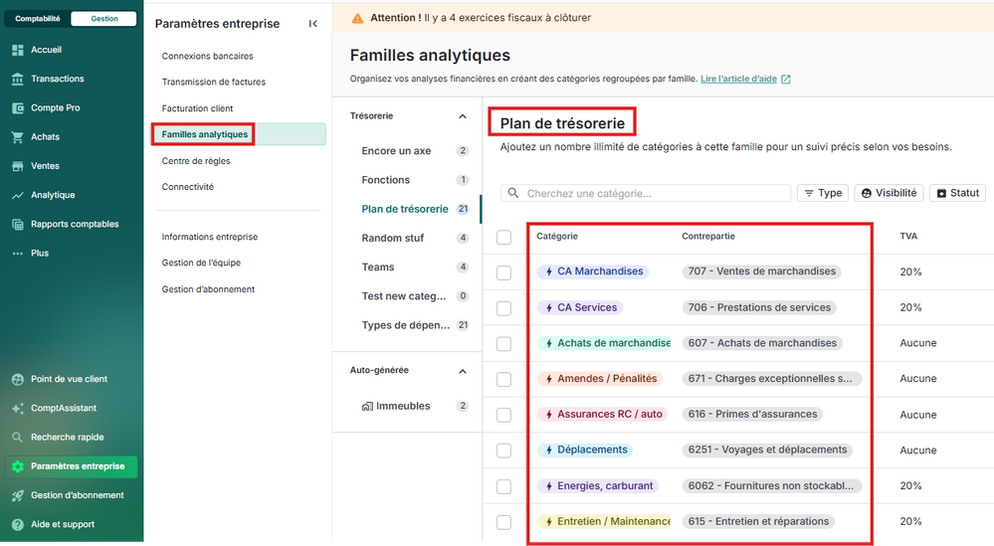Open the Achats shopping cart icon
This screenshot has width=994, height=546.
[x=17, y=137]
